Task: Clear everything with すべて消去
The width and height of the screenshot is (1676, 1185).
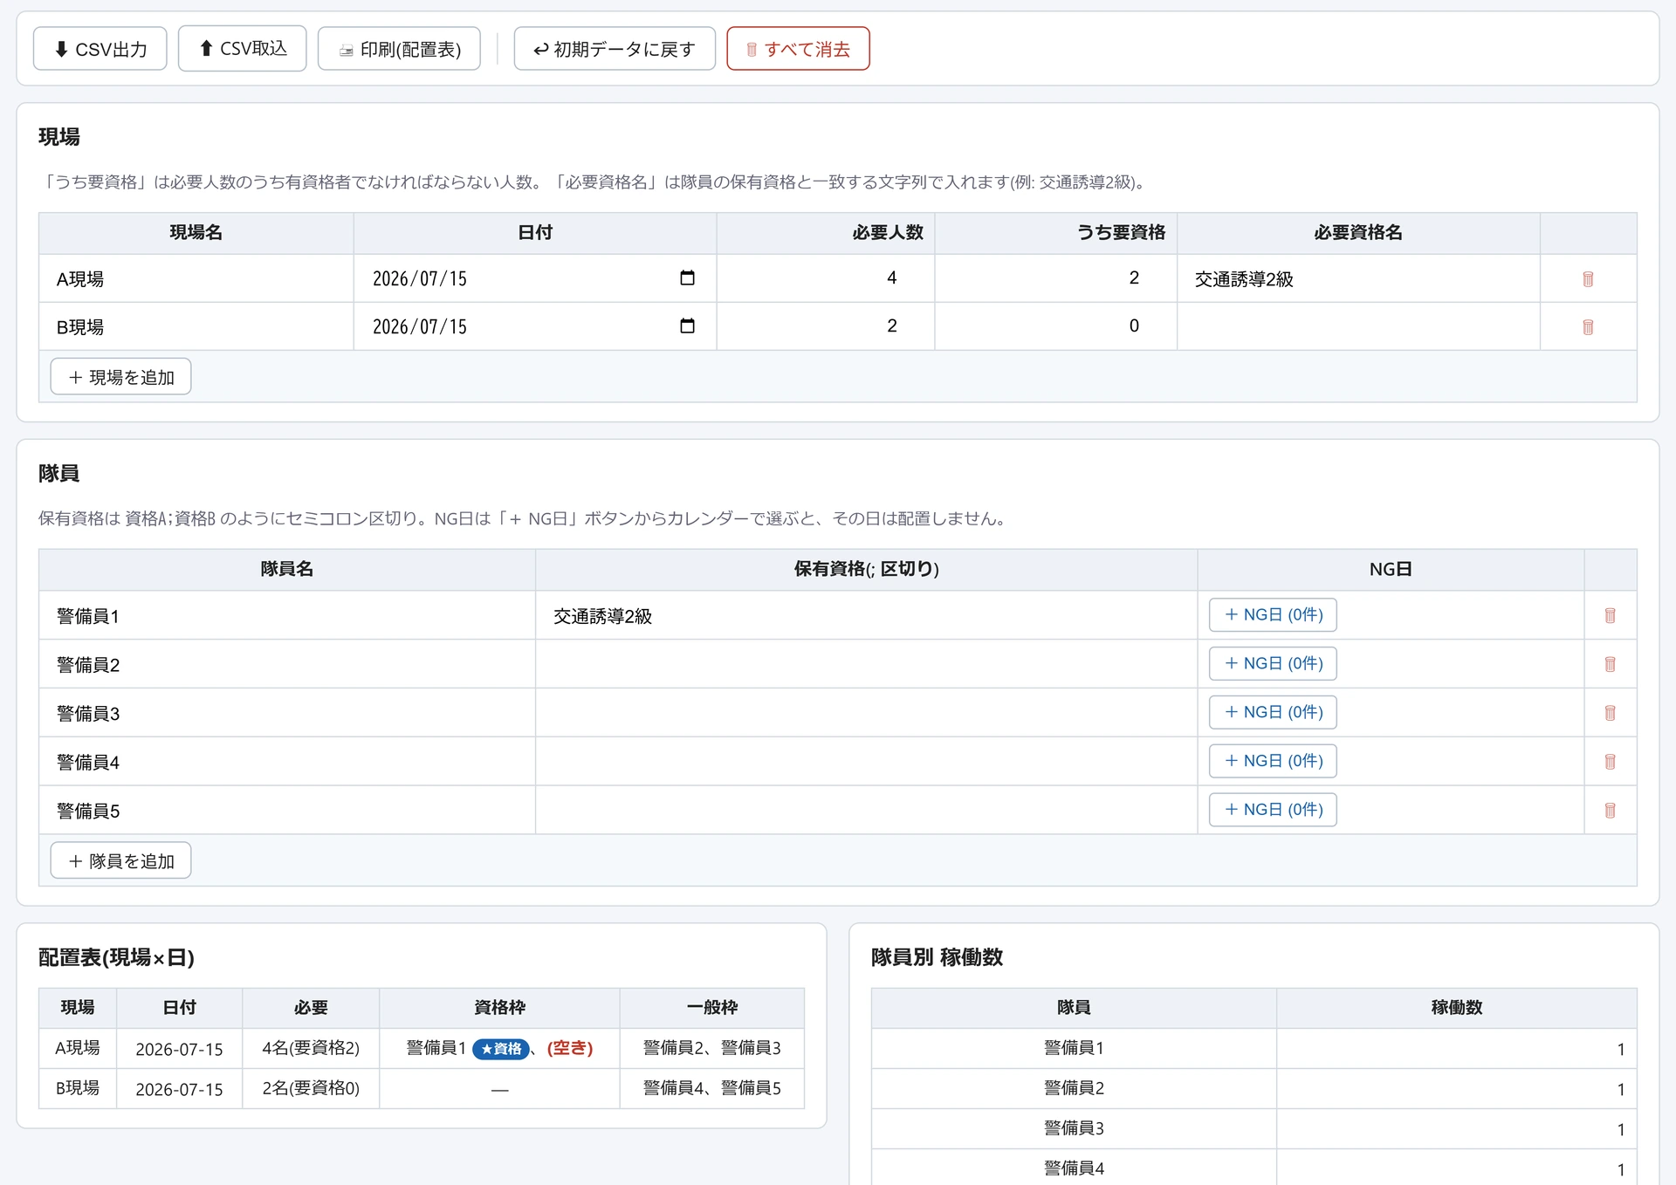Action: coord(798,49)
